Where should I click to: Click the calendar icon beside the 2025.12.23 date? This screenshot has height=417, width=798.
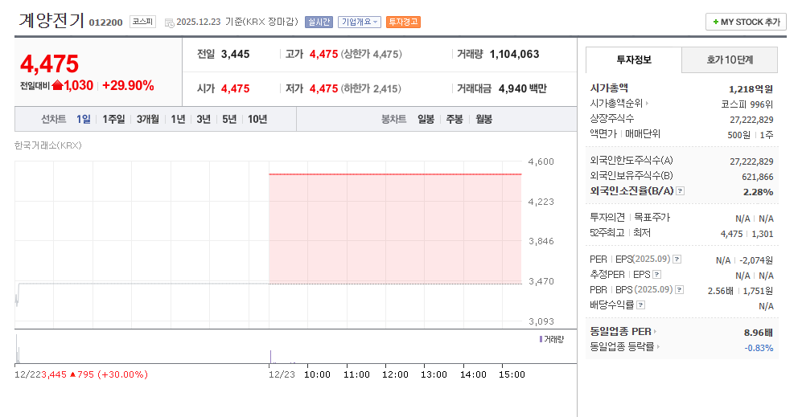pyautogui.click(x=170, y=22)
